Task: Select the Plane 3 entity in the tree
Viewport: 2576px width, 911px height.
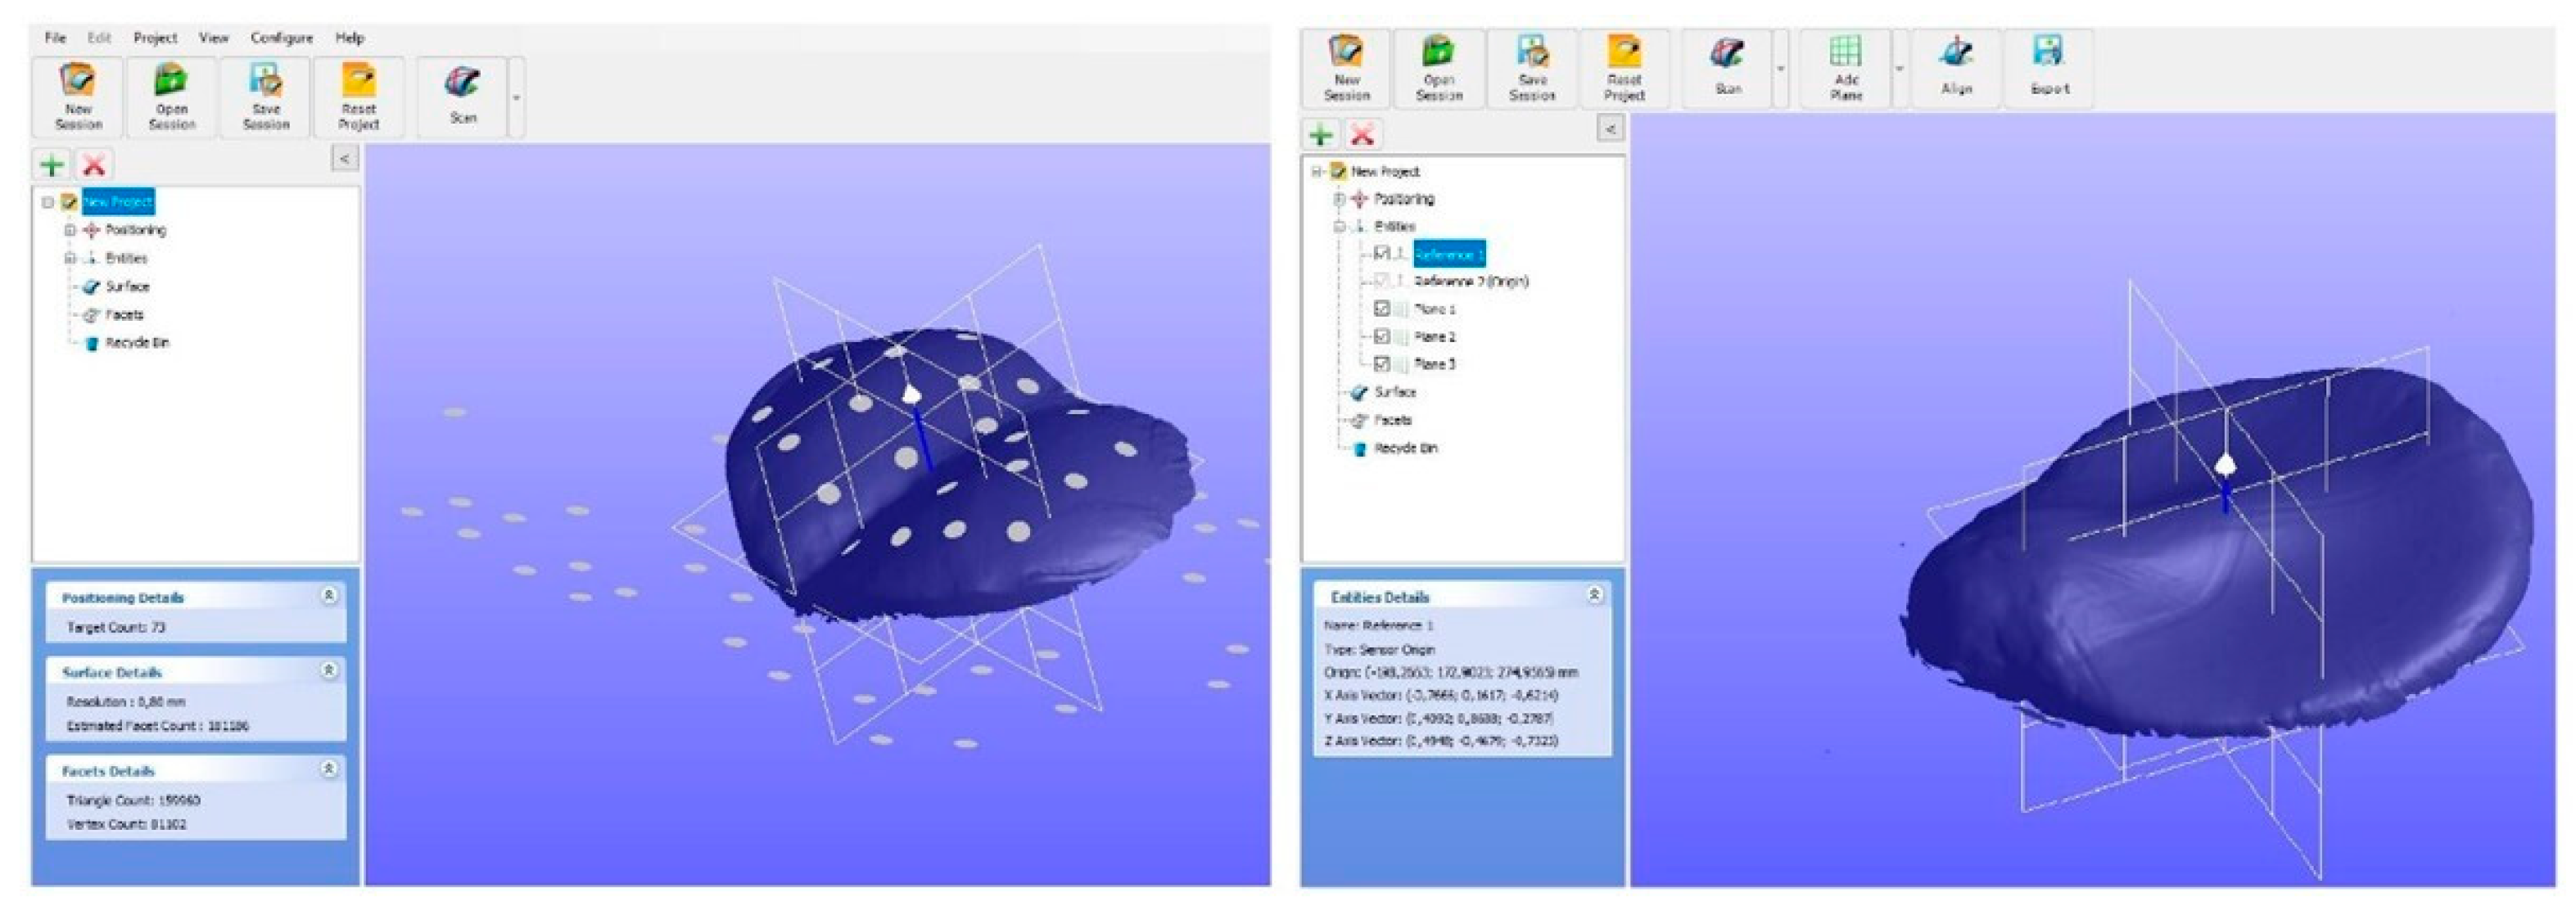Action: click(x=1434, y=364)
